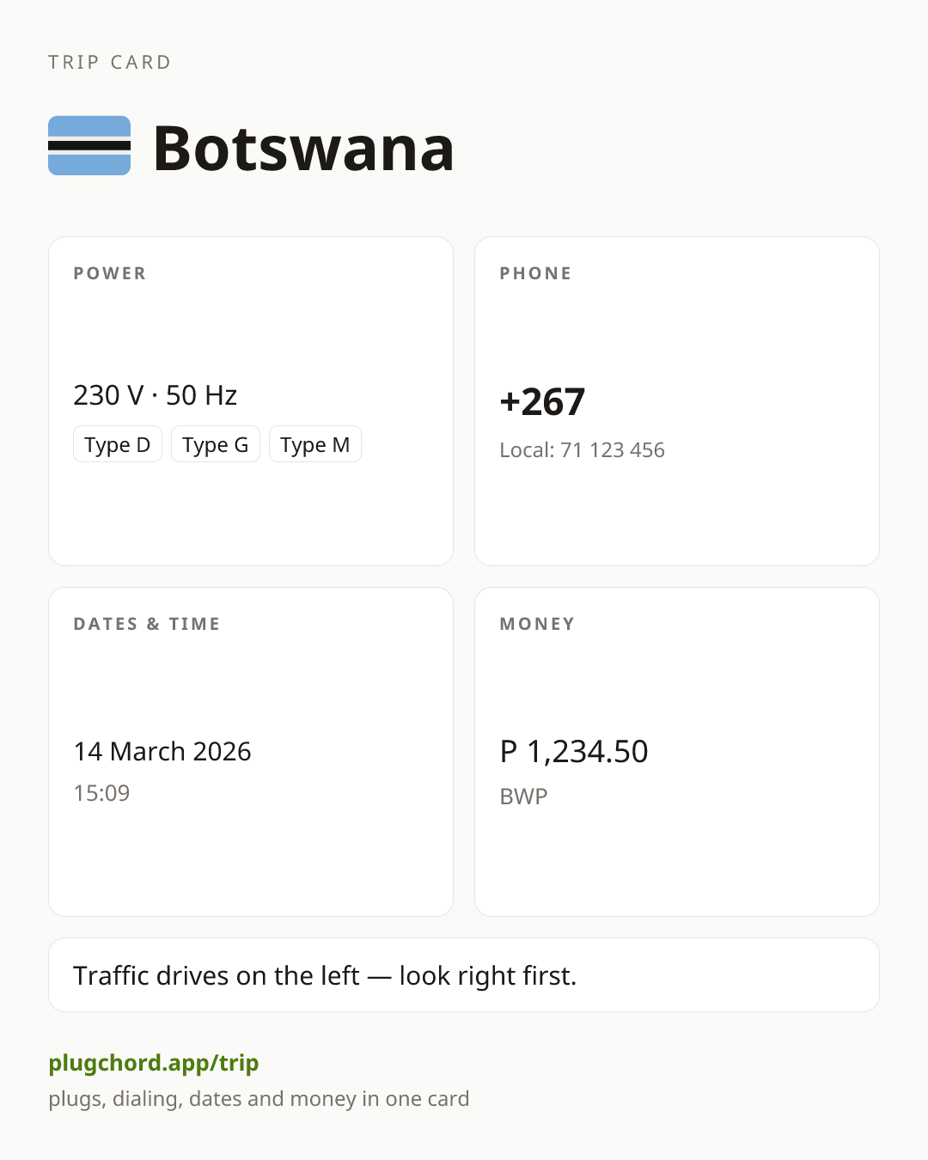Select the Type M plug chip
The width and height of the screenshot is (928, 1160).
tap(315, 444)
